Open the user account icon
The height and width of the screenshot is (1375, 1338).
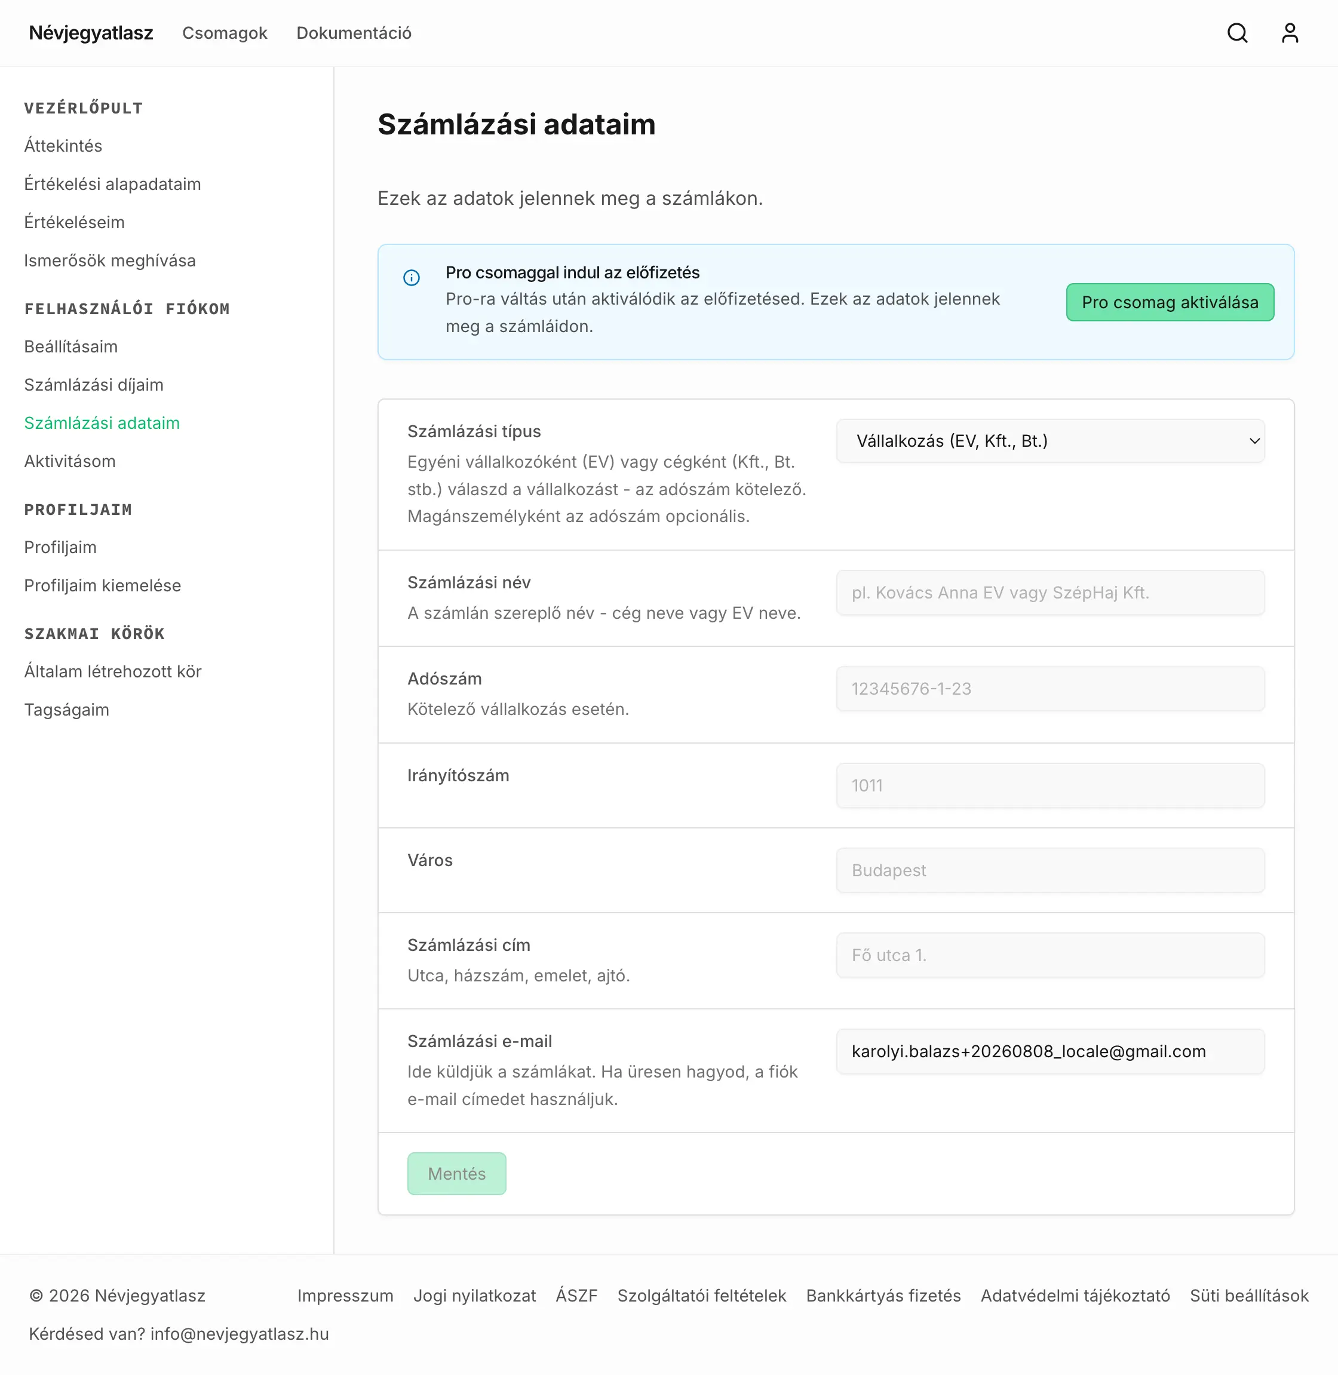coord(1290,33)
